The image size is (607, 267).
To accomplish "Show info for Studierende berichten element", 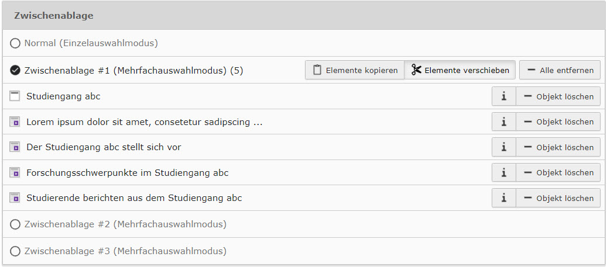I will pos(503,198).
